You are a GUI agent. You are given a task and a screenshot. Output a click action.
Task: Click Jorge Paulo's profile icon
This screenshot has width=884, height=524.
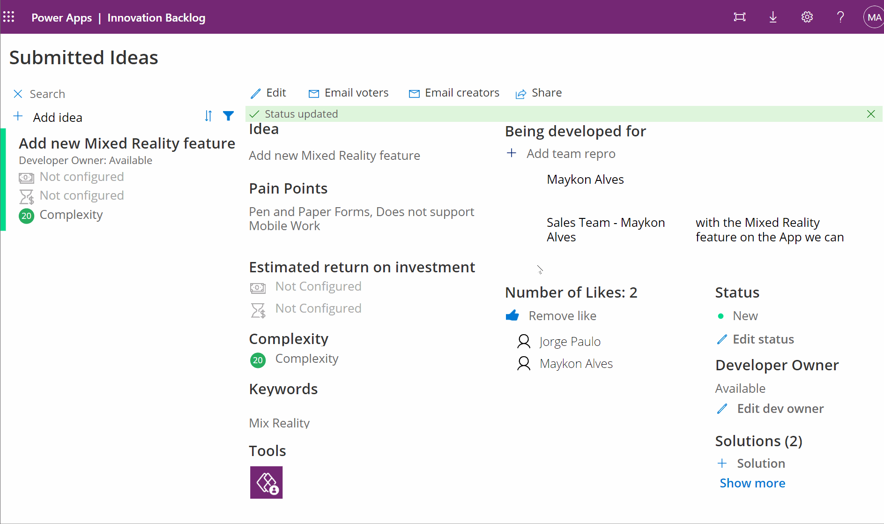(x=523, y=341)
